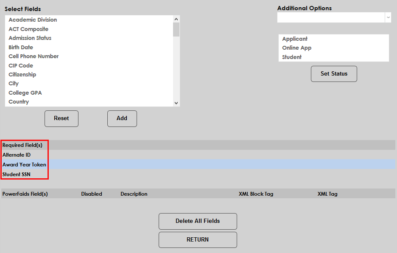The image size is (397, 253).
Task: Select Academic Division in the field list
Action: tap(33, 20)
